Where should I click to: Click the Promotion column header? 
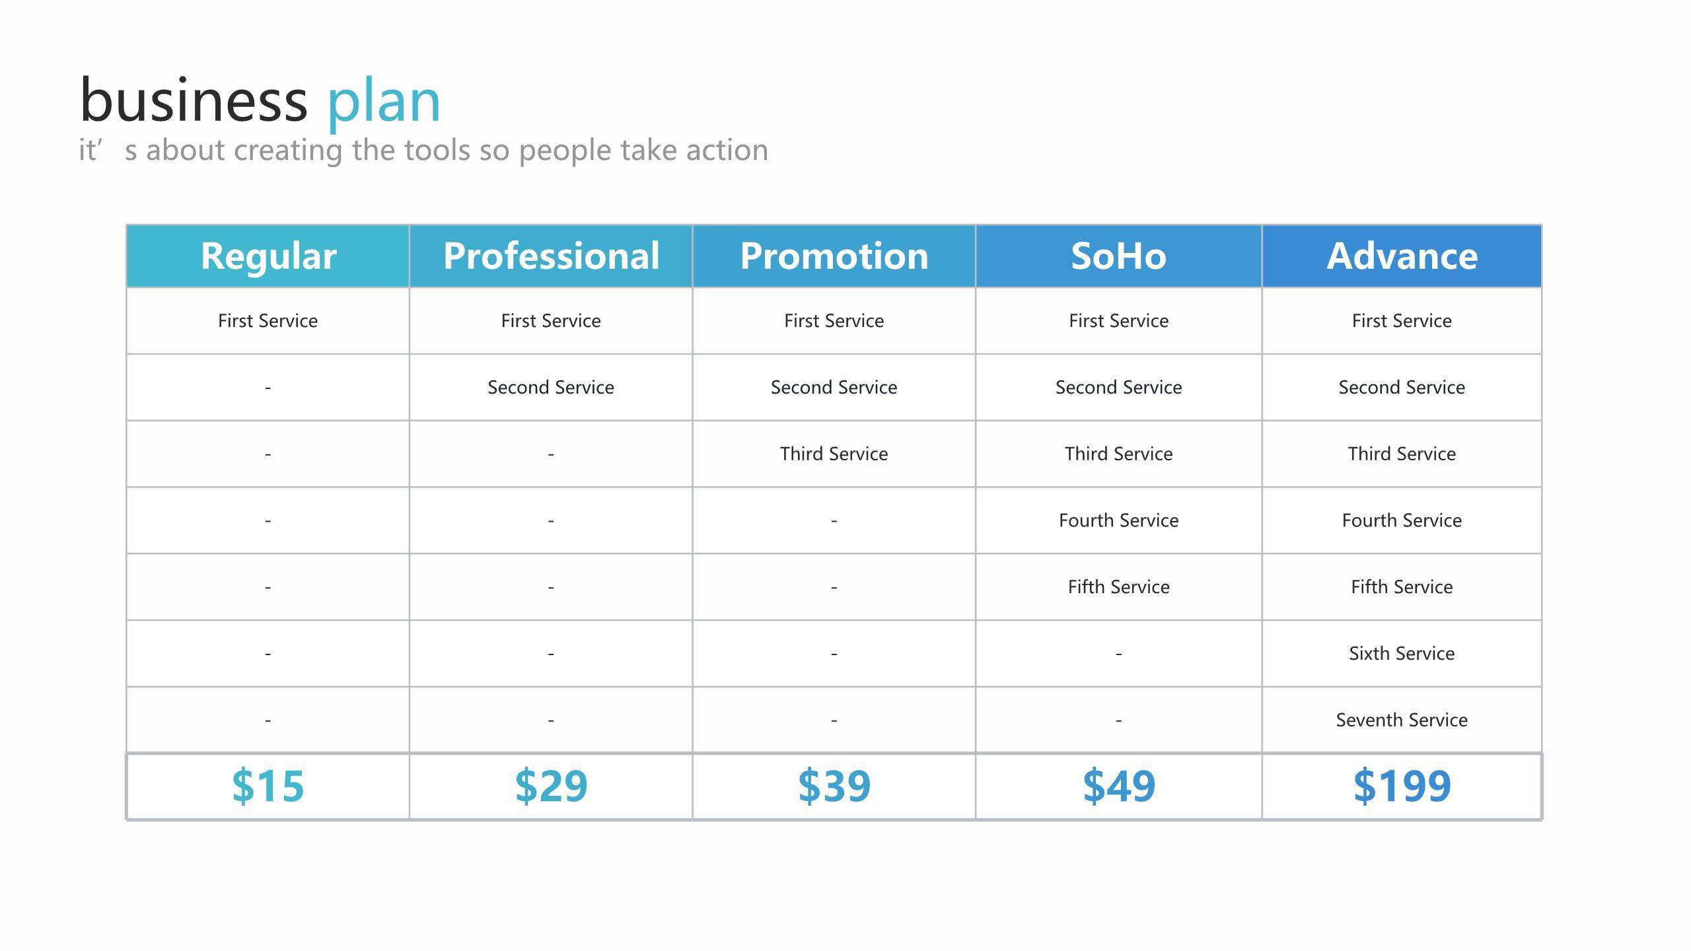[834, 256]
